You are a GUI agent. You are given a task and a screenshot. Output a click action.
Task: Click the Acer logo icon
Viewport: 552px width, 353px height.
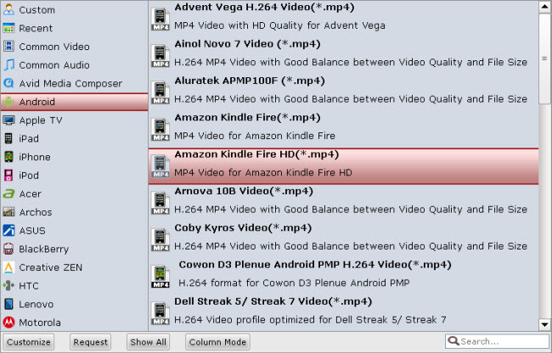[x=8, y=193]
